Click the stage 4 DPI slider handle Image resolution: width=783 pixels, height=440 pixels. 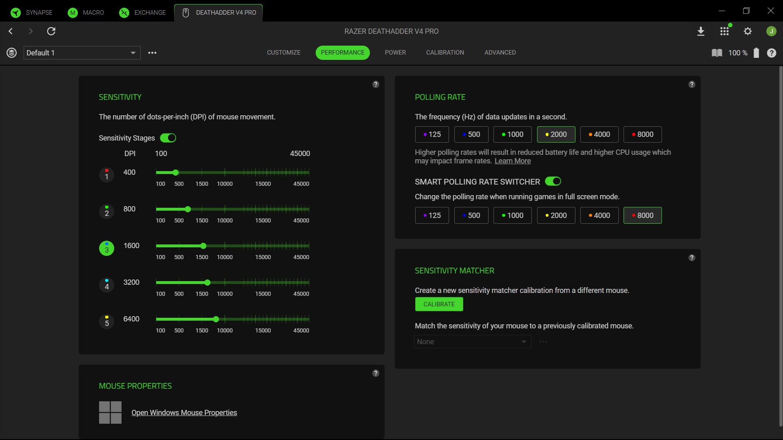click(207, 283)
